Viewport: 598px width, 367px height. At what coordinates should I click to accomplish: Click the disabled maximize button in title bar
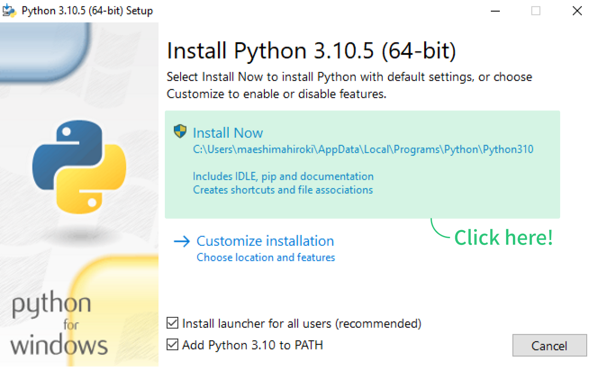point(536,11)
